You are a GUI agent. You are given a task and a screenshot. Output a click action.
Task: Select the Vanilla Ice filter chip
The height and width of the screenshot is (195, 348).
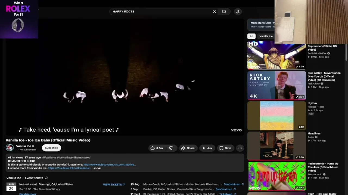(x=266, y=36)
